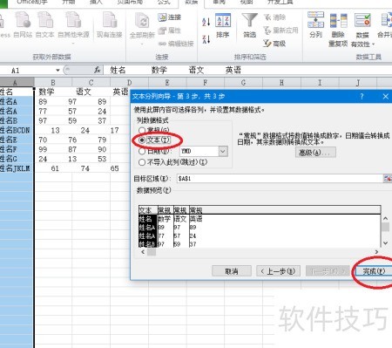Expand the Name Box dropdown arrow
This screenshot has width=392, height=348.
coord(57,70)
